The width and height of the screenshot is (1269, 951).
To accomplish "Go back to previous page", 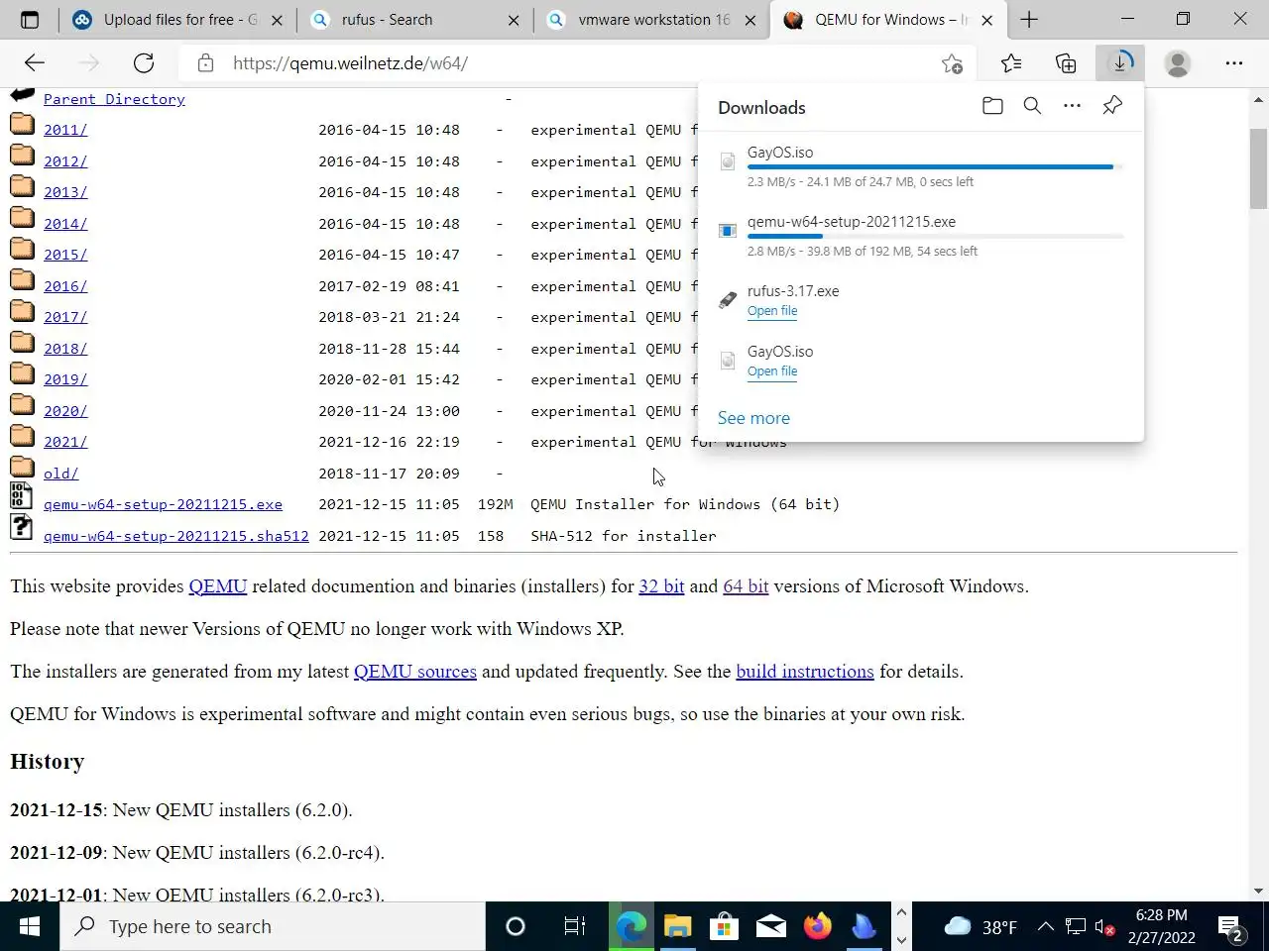I will pos(35,63).
